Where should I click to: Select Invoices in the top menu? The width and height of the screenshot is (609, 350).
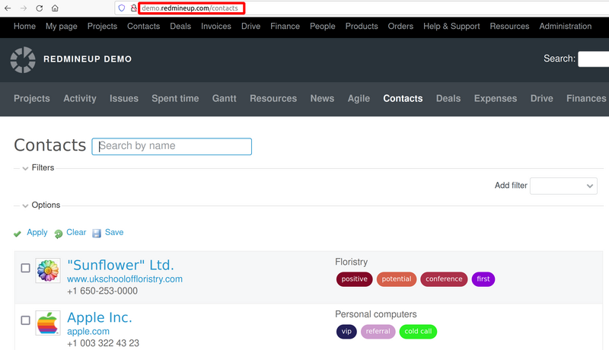coord(215,26)
